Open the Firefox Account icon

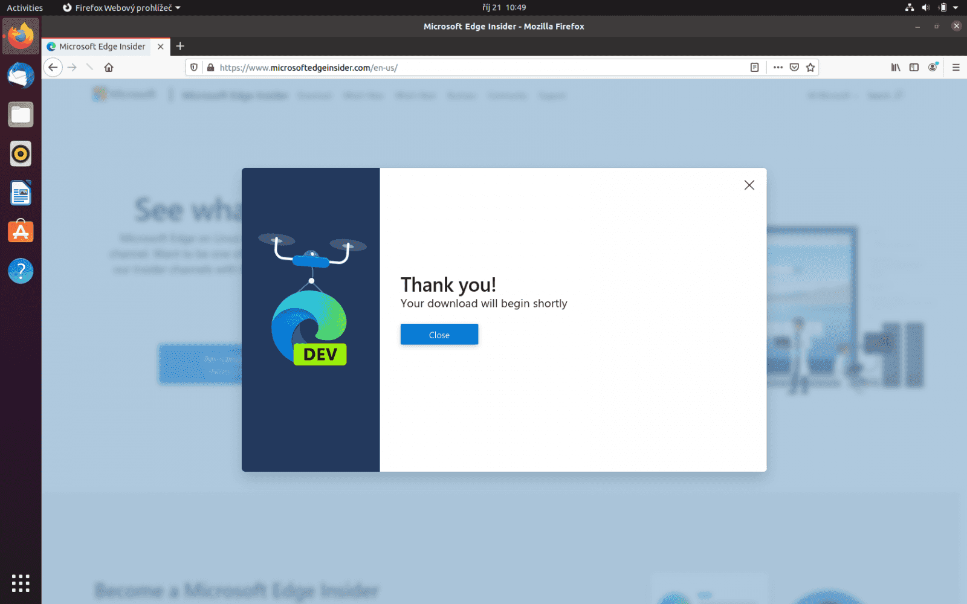coord(933,67)
